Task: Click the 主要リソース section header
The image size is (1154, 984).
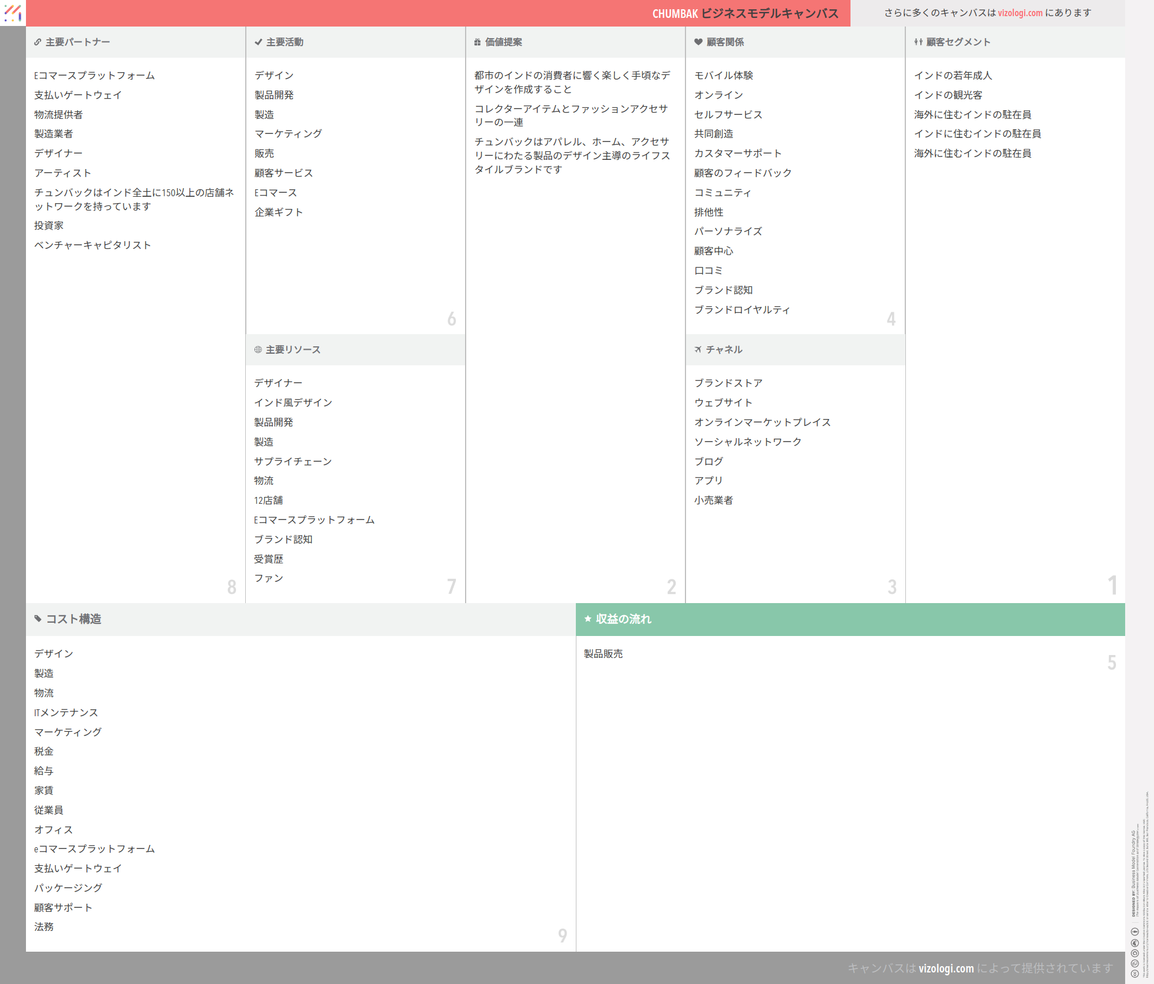Action: tap(293, 350)
